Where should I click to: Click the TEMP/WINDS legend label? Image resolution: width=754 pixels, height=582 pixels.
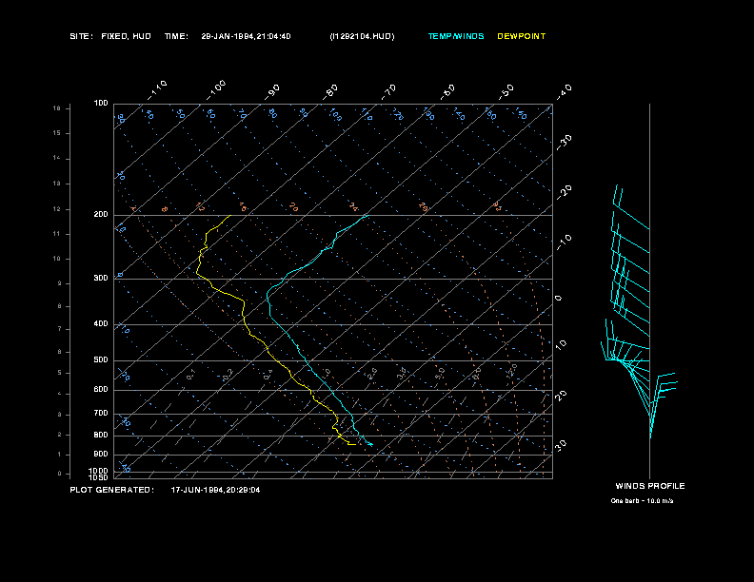click(455, 36)
